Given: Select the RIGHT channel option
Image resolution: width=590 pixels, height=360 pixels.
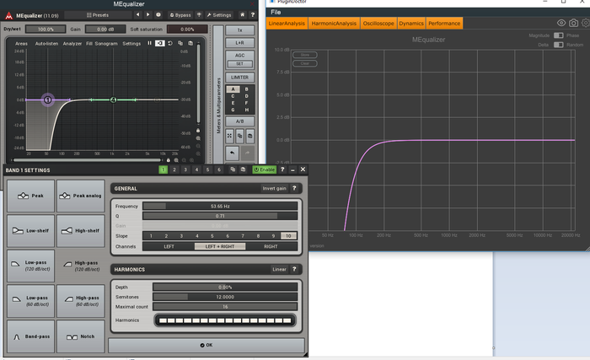Looking at the screenshot, I should point(271,247).
